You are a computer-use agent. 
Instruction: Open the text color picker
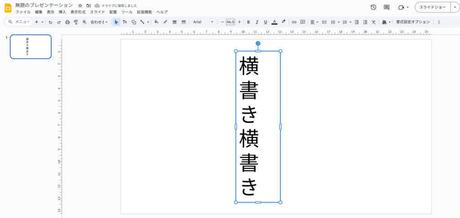[274, 22]
